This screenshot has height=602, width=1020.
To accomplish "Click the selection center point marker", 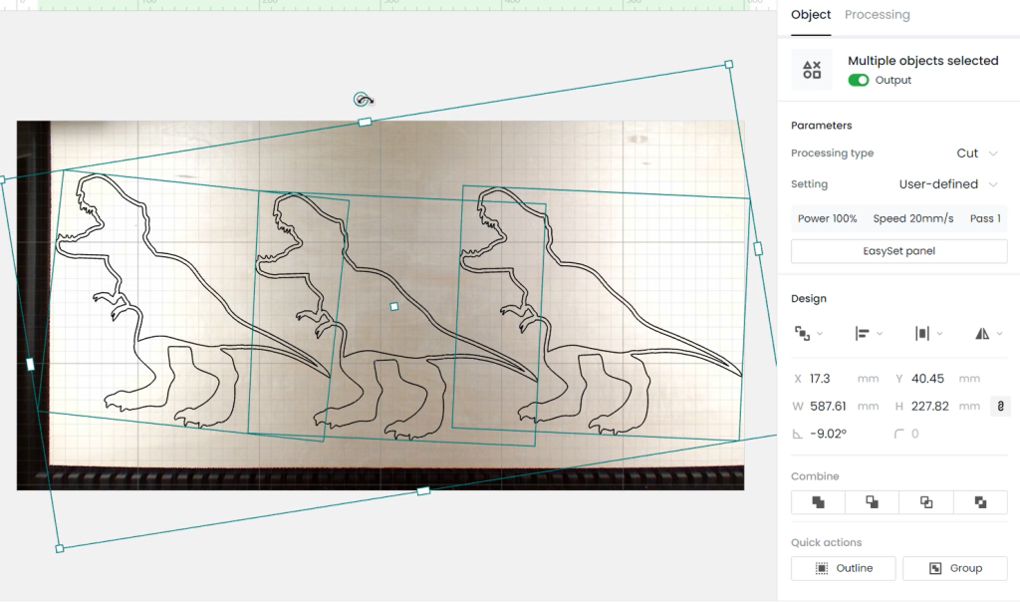I will pyautogui.click(x=394, y=307).
